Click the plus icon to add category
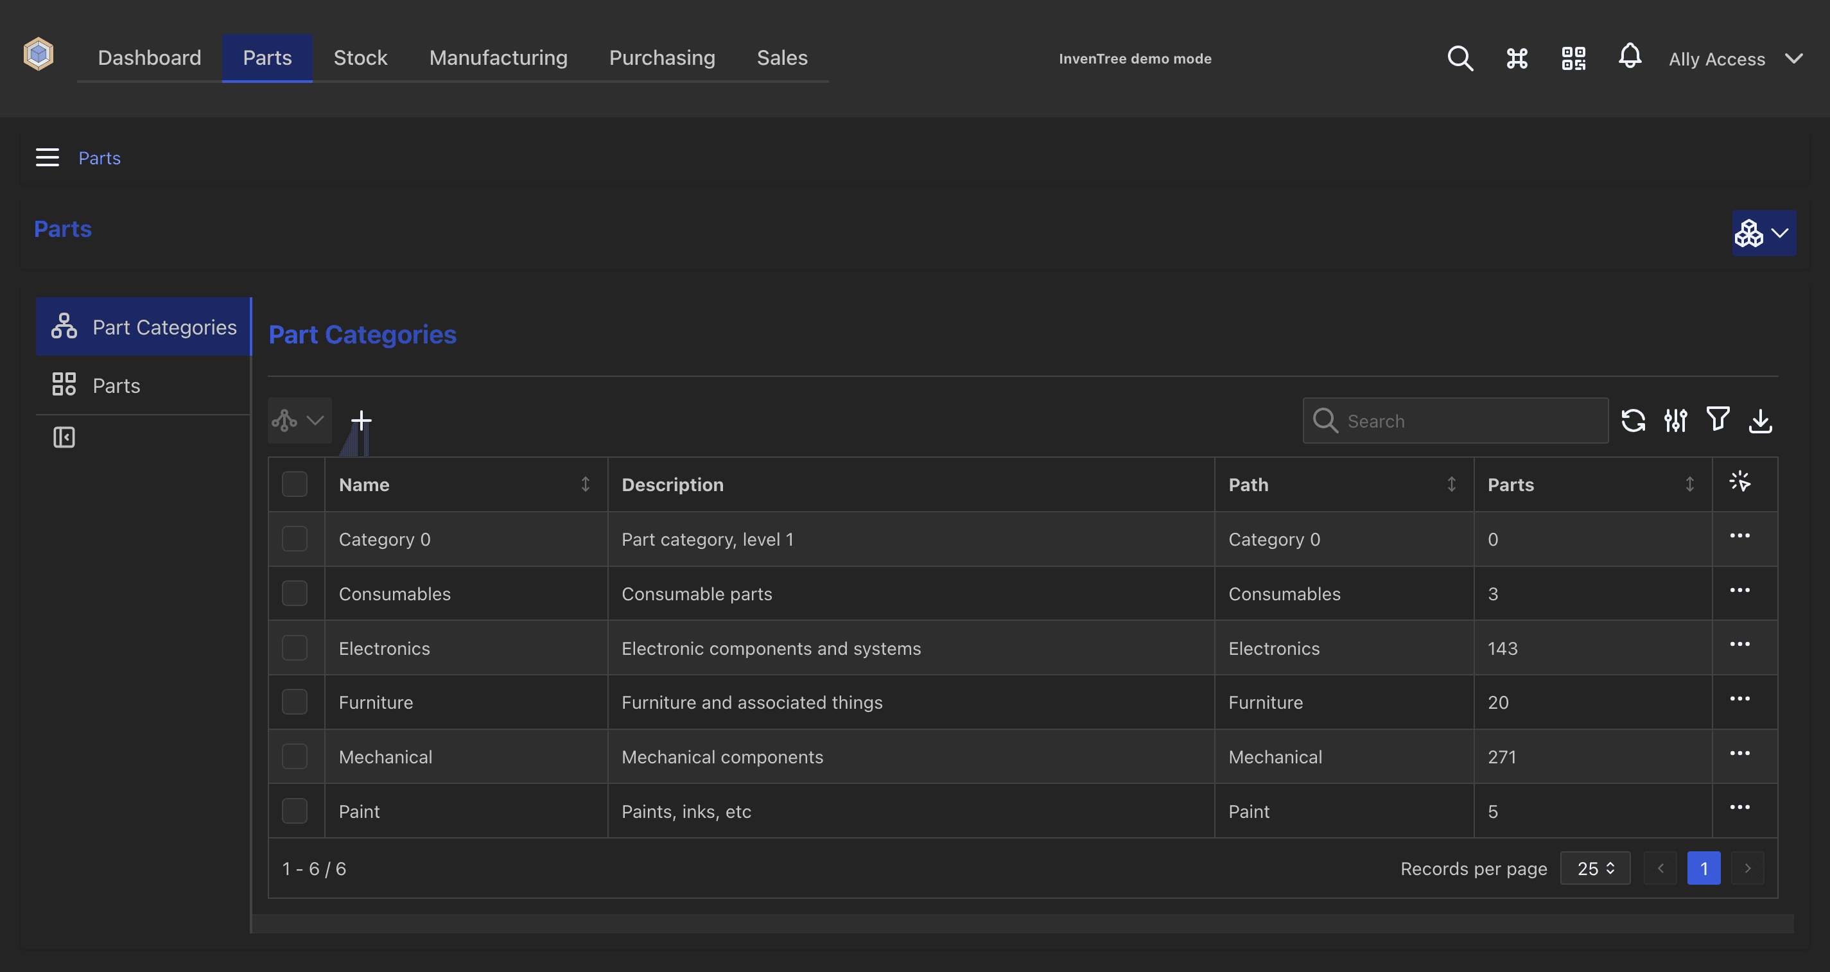Viewport: 1830px width, 972px height. pos(361,420)
